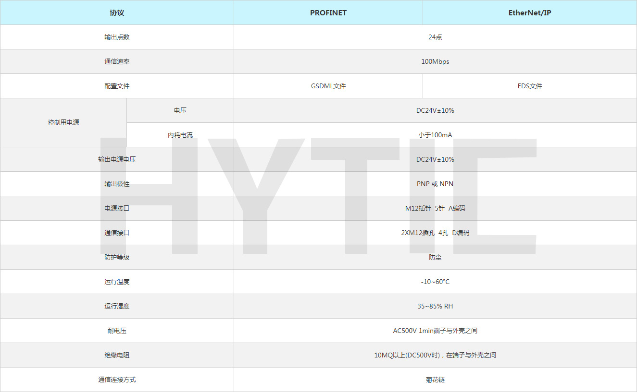Click the 电源接口 row label
Screen dimensions: 637x392
click(x=117, y=208)
